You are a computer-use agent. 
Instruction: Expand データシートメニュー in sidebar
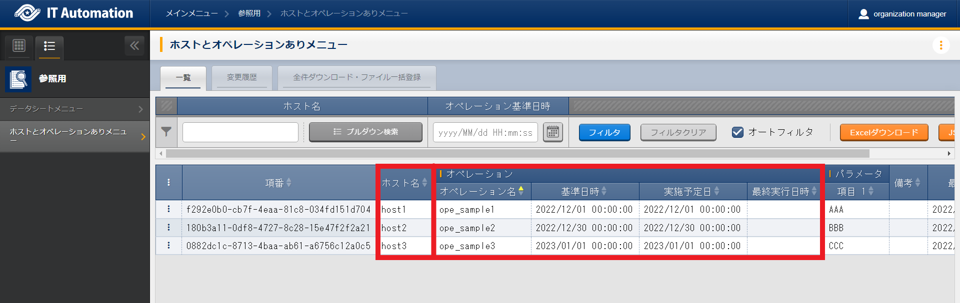click(75, 109)
